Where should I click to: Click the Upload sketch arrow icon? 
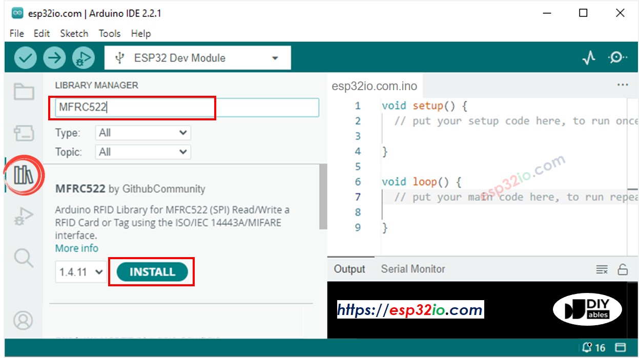[x=54, y=57]
